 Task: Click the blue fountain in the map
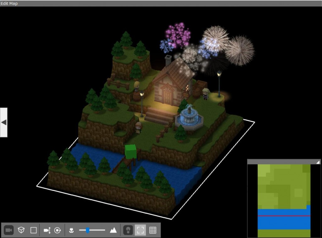coord(189,118)
